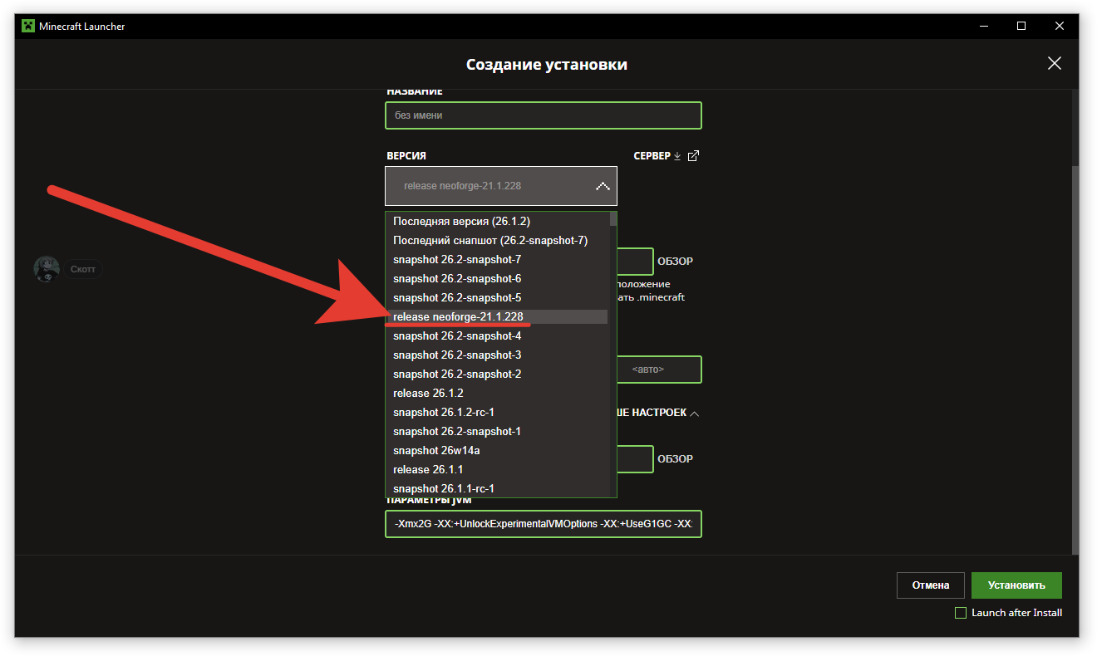Select "snapshot 26.1.2-rc-1" option
Screen dimensions: 1097x656
497,413
